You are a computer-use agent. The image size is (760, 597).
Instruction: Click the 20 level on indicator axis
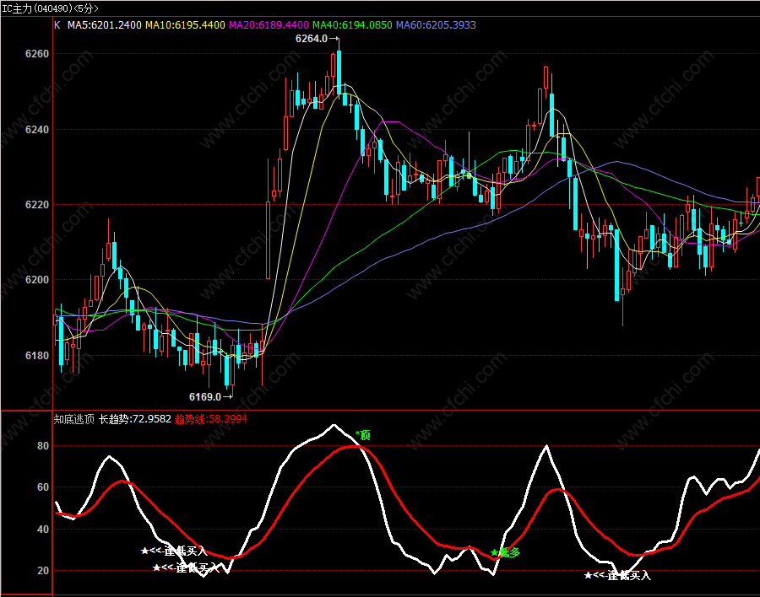click(43, 571)
